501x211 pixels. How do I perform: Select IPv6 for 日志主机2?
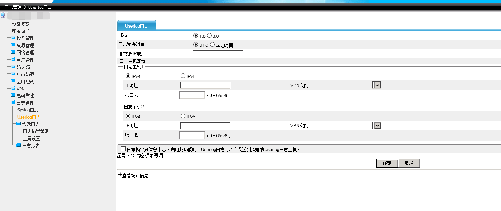tap(183, 116)
